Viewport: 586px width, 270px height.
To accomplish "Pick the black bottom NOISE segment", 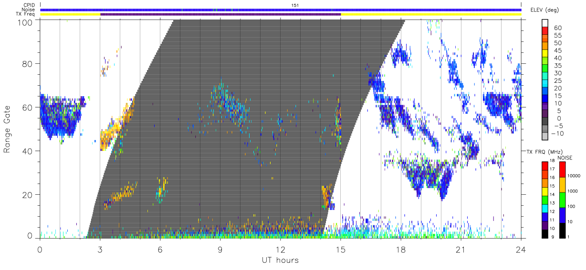I will [x=563, y=230].
